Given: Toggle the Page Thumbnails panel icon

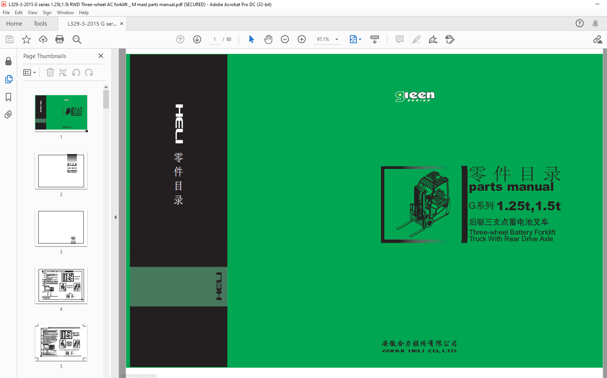Looking at the screenshot, I should (x=8, y=79).
